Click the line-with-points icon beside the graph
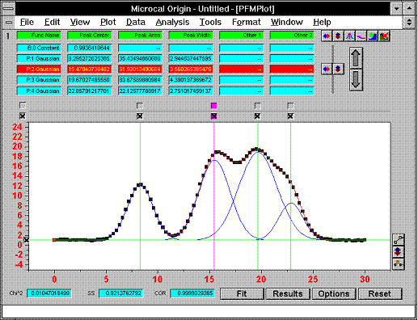This screenshot has width=418, height=320. (x=399, y=239)
